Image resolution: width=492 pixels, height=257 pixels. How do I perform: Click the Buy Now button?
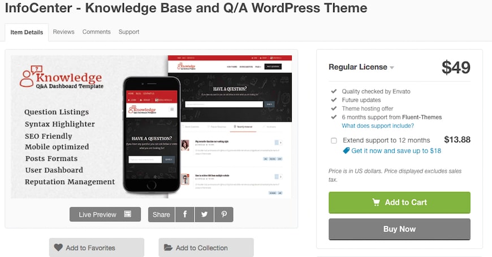point(399,229)
